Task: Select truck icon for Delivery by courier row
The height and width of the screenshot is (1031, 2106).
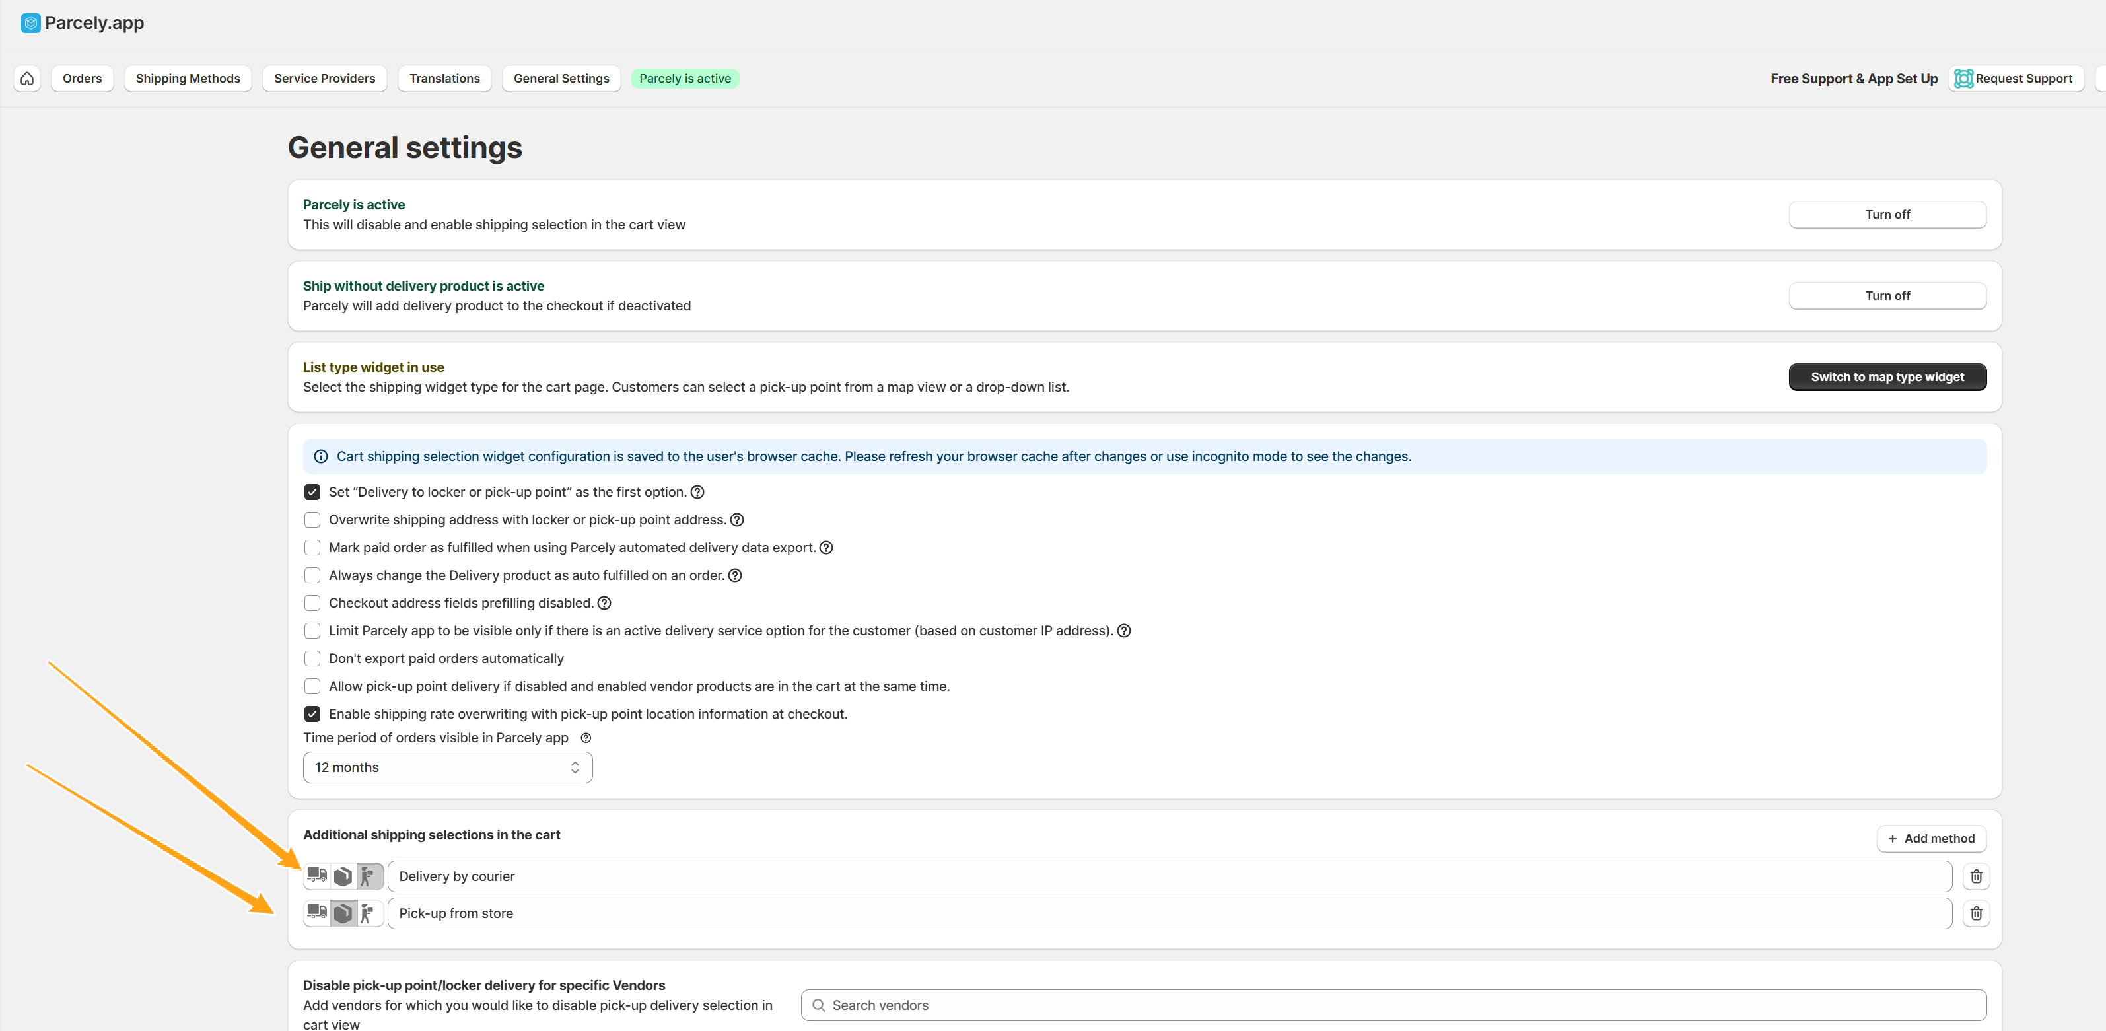Action: (317, 876)
